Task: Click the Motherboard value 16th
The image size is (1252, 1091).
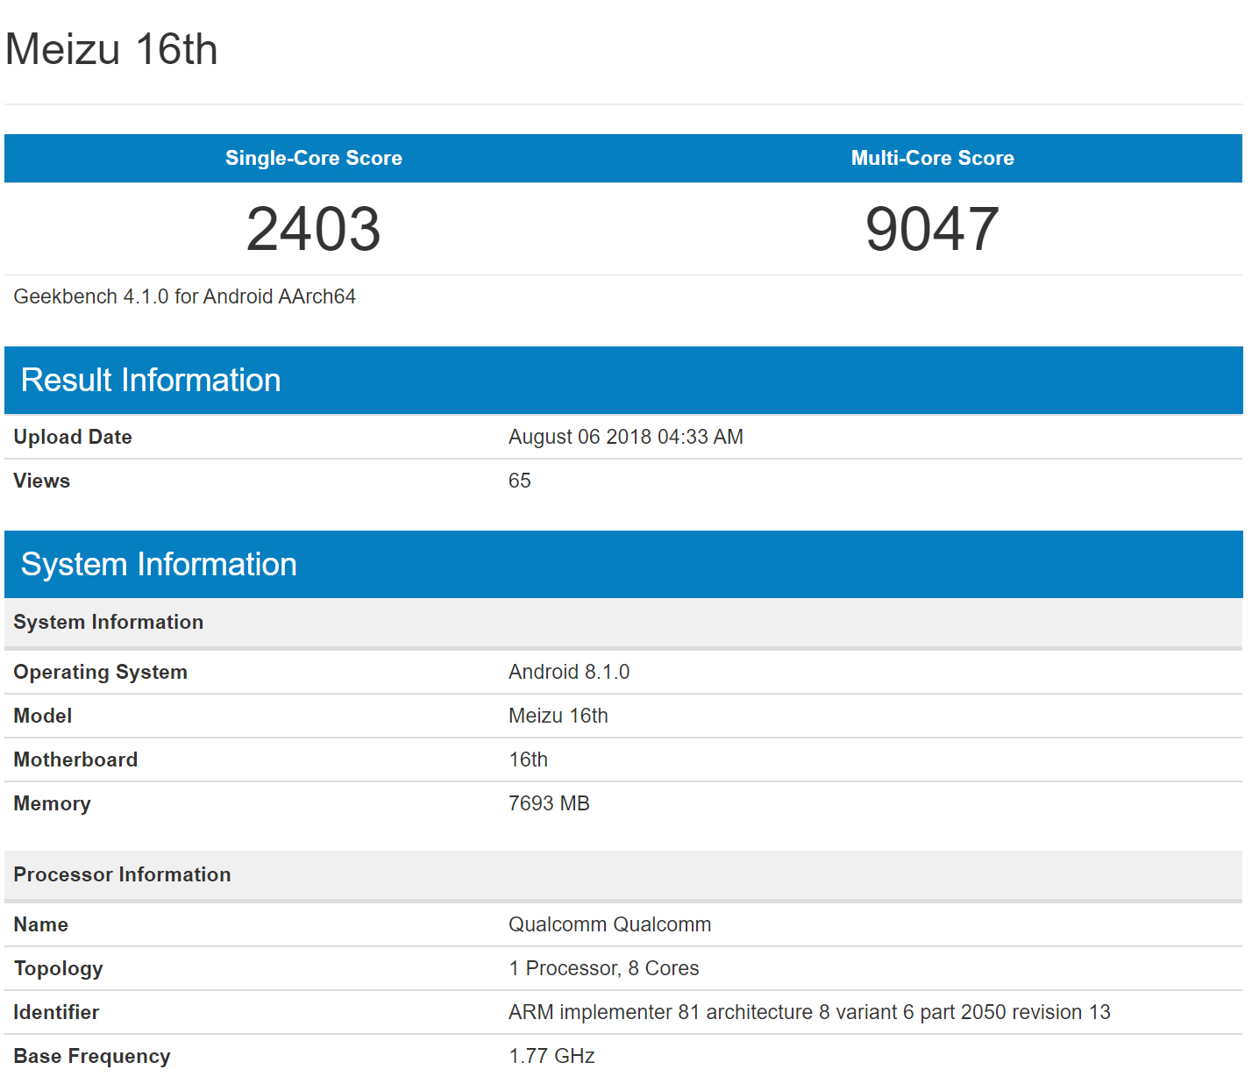Action: coord(528,759)
